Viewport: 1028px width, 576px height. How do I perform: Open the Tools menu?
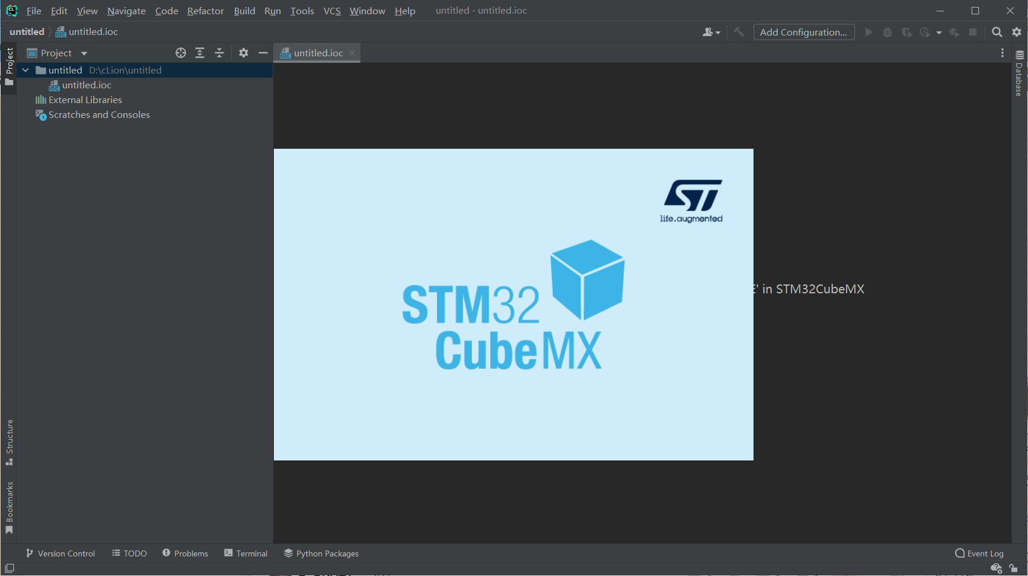point(302,11)
